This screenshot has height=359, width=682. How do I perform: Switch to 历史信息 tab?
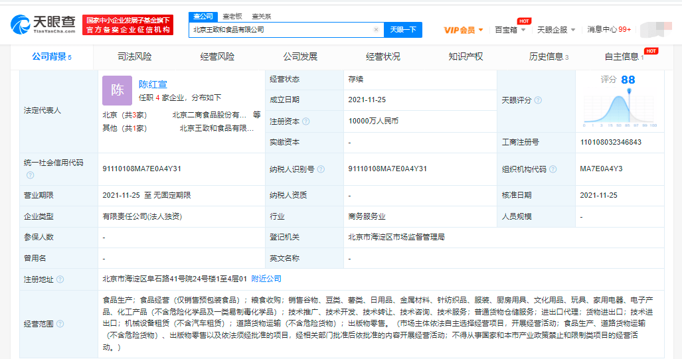coord(549,56)
